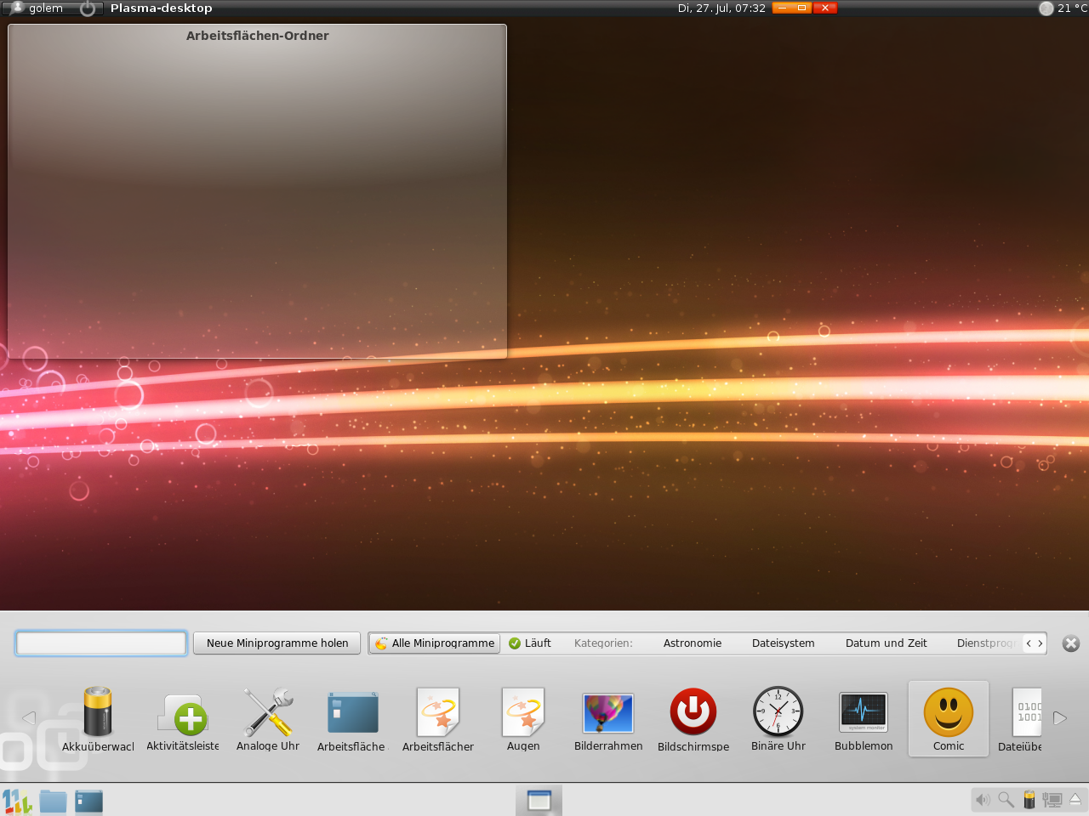
Task: Open the volume control in system tray
Action: coord(982,800)
